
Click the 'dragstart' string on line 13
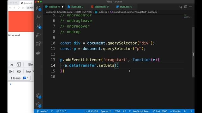click(116, 60)
